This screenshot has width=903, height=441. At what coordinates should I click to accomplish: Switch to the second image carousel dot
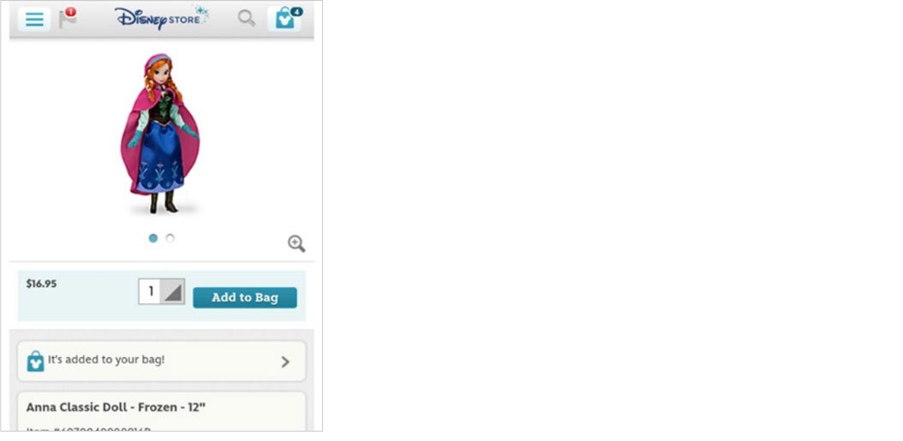pos(170,238)
